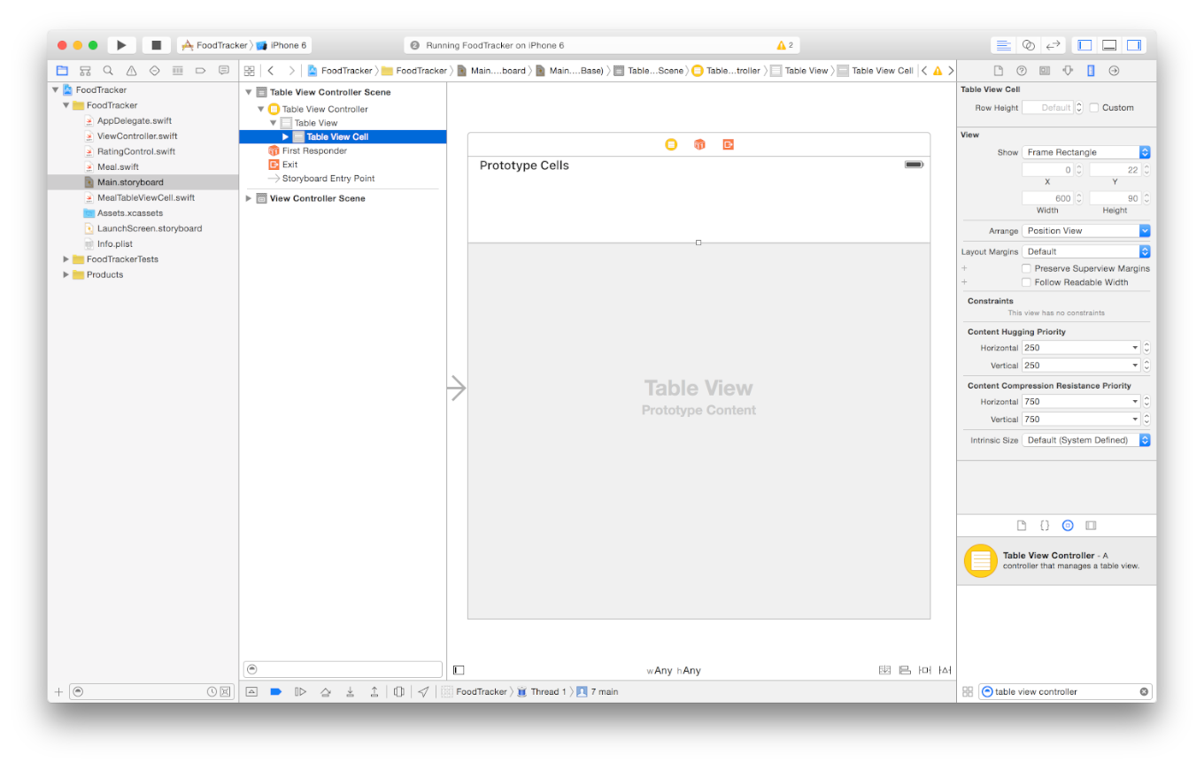This screenshot has width=1204, height=770.
Task: Show the Media library
Action: 1091,525
